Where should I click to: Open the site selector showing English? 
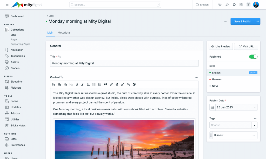(x=202, y=5)
